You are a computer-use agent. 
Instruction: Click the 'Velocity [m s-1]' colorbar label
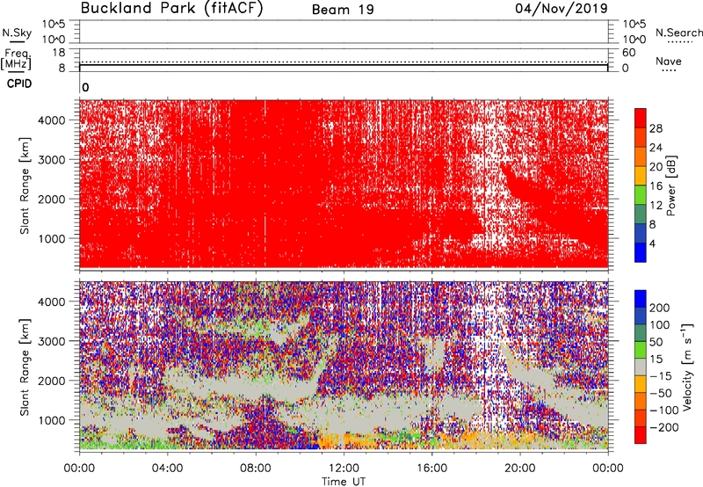coord(687,367)
